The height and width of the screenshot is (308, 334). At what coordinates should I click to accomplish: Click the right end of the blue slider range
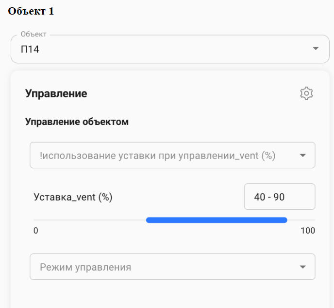pos(285,220)
